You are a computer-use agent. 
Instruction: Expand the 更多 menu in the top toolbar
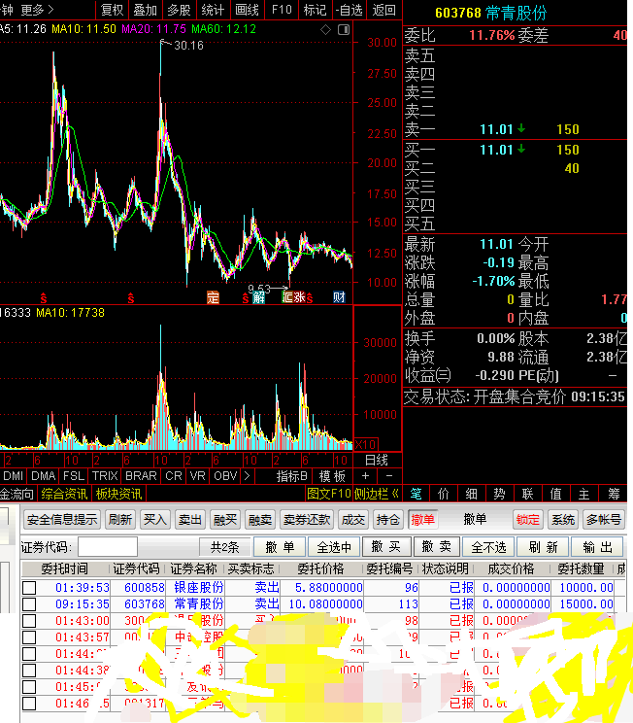[37, 10]
